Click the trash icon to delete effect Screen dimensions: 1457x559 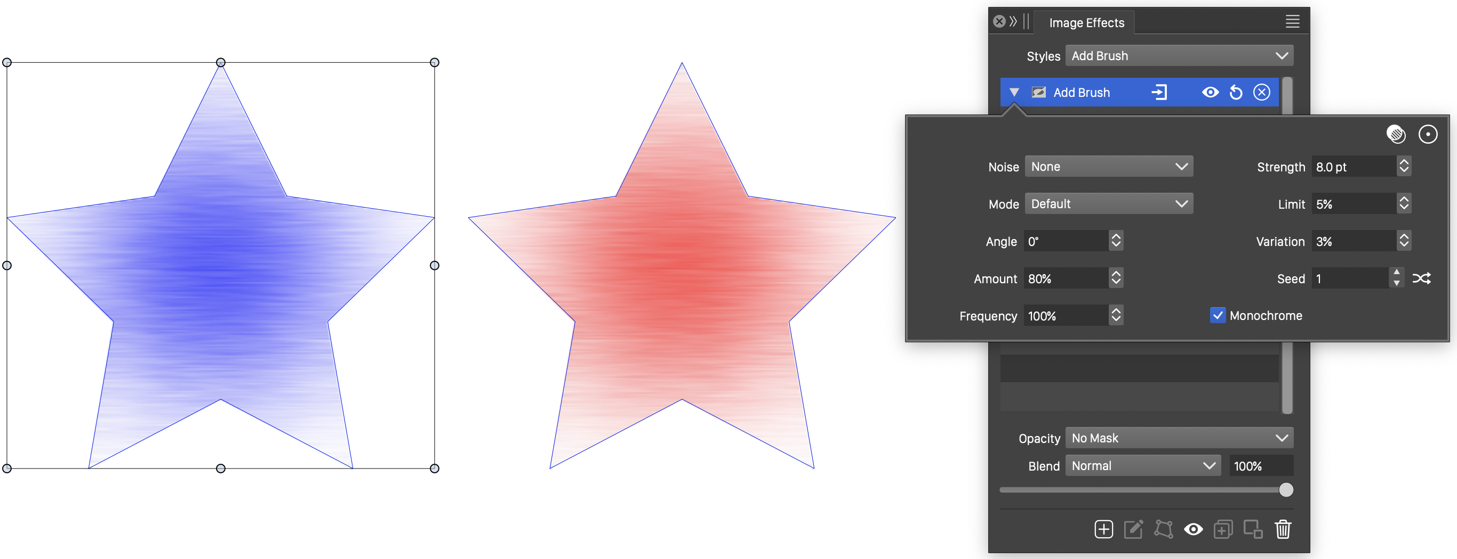click(1283, 529)
